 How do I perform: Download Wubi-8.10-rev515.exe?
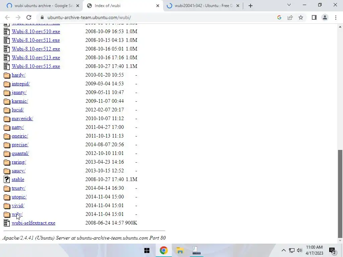(36, 66)
